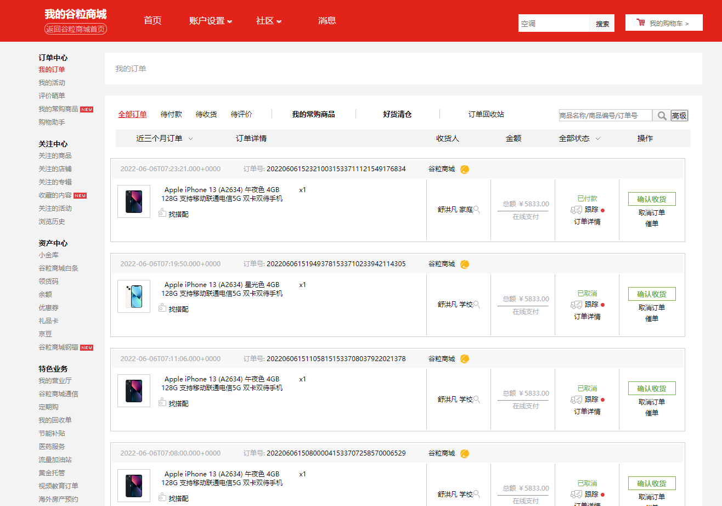Expand the 账户设置 dropdown menu
722x506 pixels.
coord(211,21)
